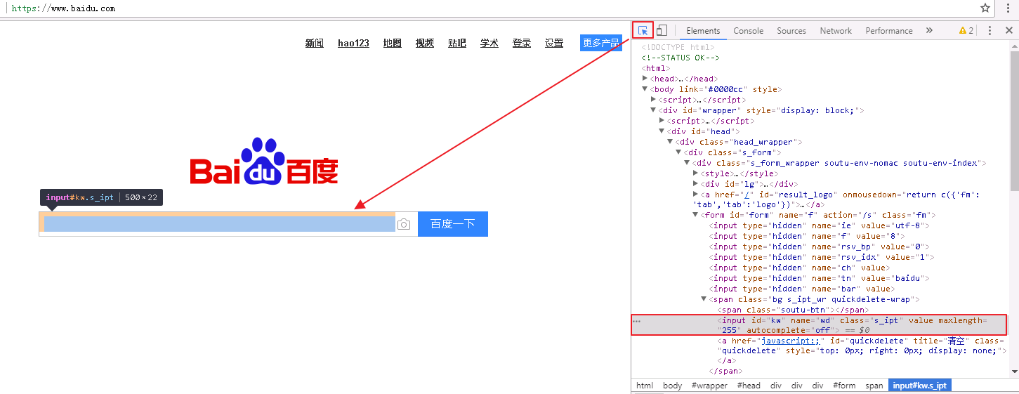Viewport: 1019px width, 394px height.
Task: Click the 更多产品 button
Action: click(x=601, y=43)
